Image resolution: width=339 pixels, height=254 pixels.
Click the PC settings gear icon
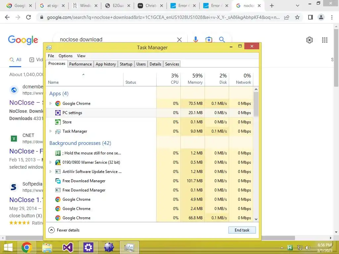click(58, 113)
